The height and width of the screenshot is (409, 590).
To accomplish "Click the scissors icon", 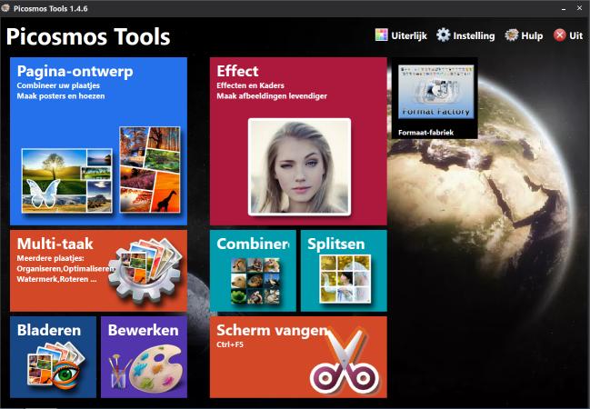I will click(x=345, y=362).
